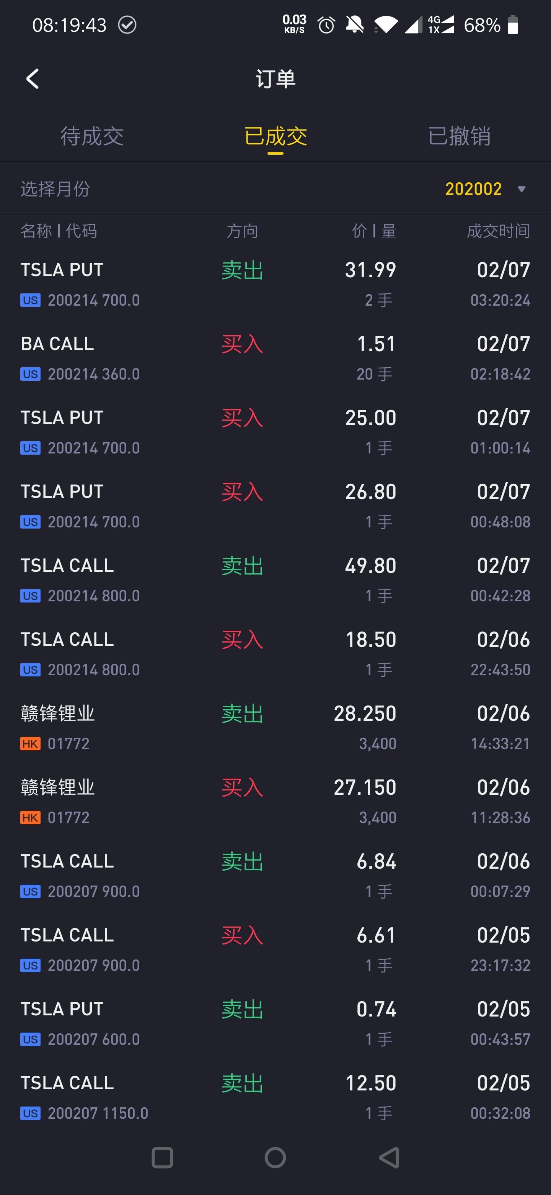Tap the battery status icon
Screen dimensions: 551x1195
[512, 25]
